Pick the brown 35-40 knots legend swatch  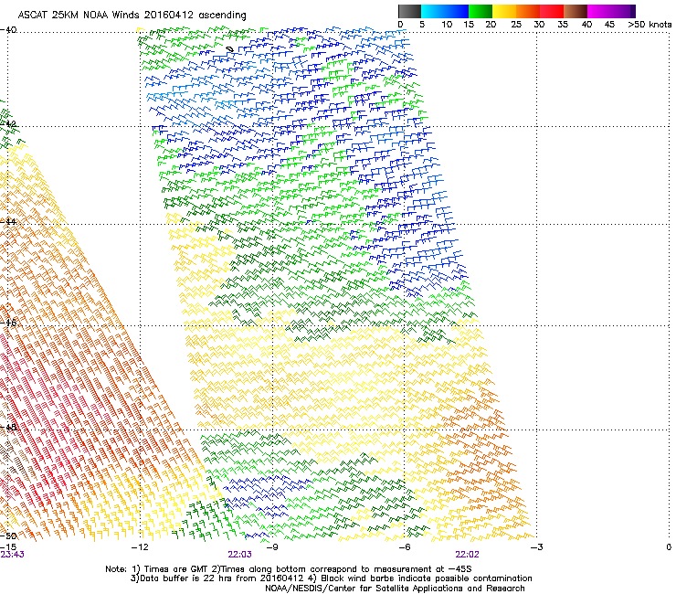(x=576, y=11)
